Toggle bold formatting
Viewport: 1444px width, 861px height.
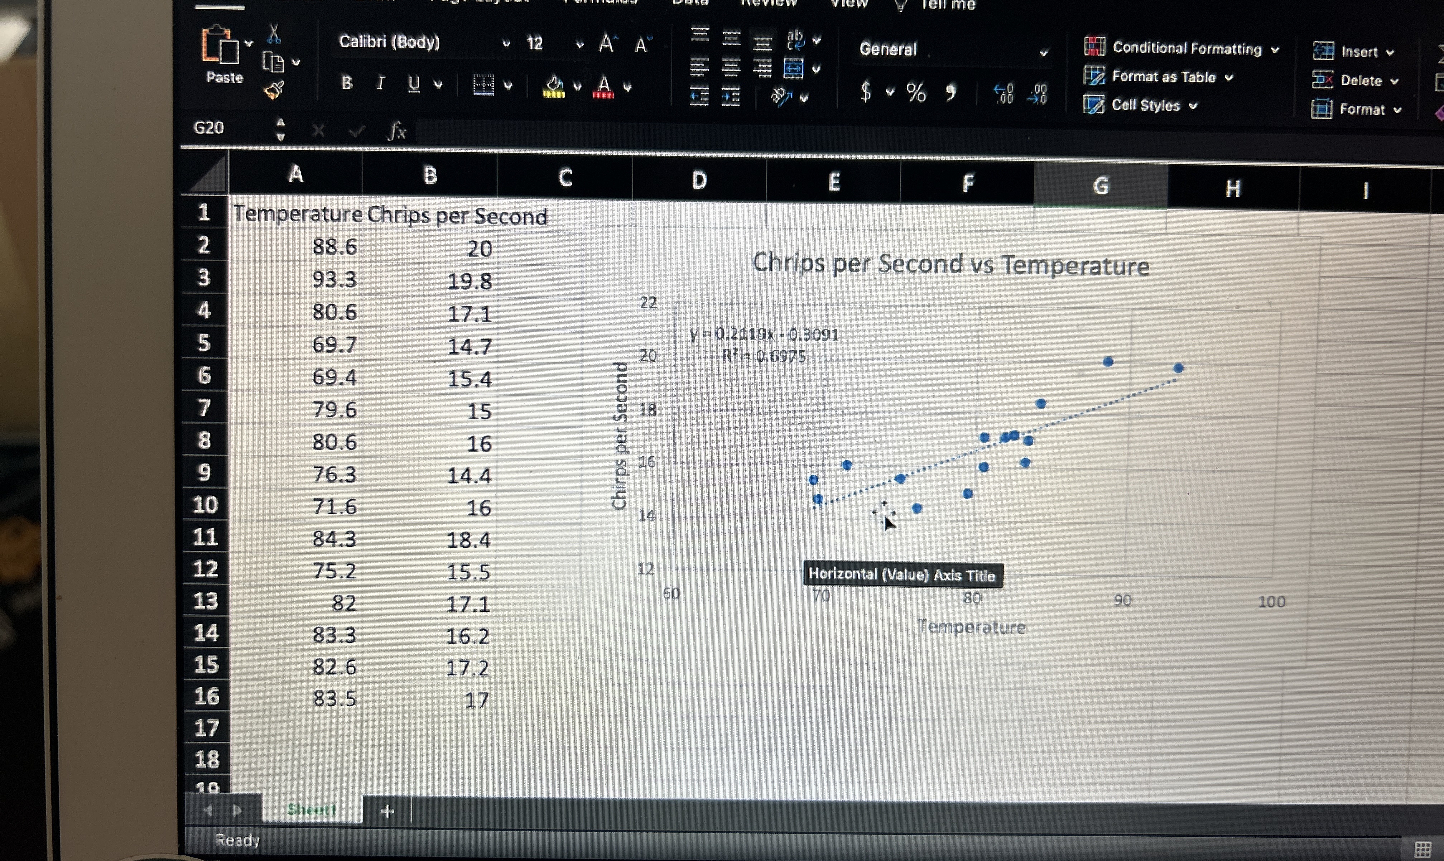pos(347,83)
